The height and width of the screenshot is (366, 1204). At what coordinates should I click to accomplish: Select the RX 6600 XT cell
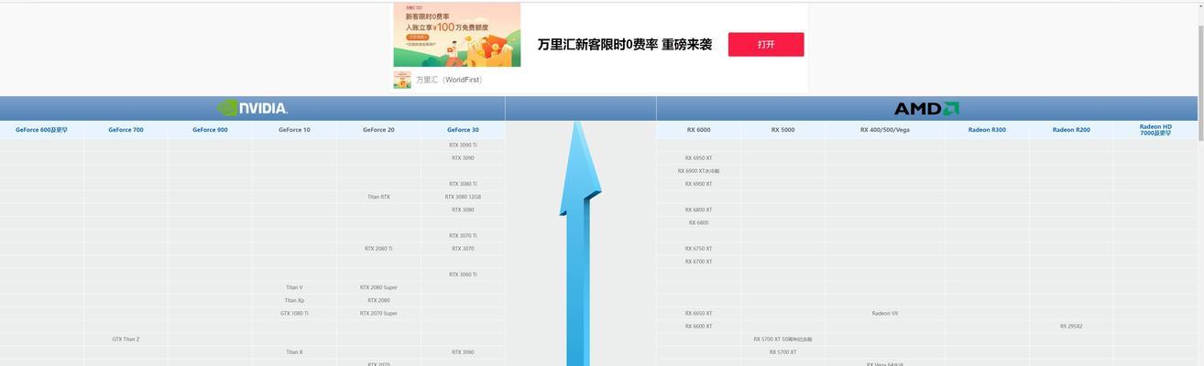click(698, 327)
